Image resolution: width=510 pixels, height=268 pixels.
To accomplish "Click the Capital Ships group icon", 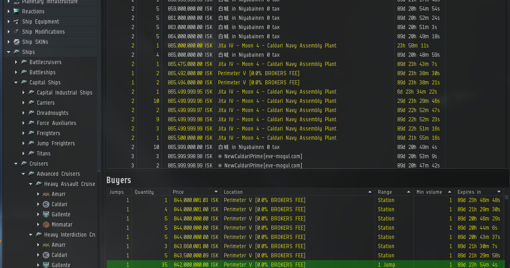I will (x=24, y=83).
